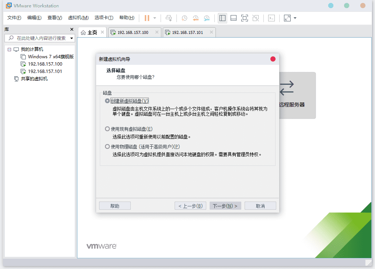Click the window resize grip at bottom corner

point(369,263)
